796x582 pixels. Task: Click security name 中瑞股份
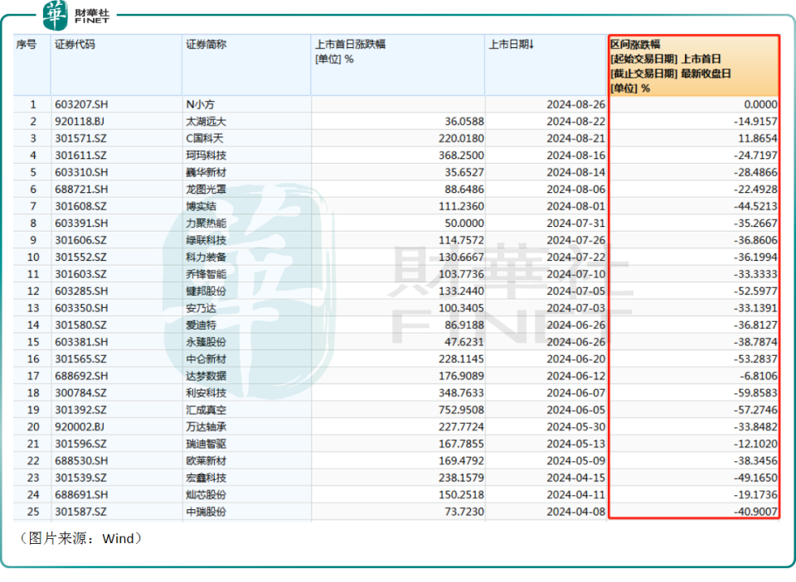206,512
